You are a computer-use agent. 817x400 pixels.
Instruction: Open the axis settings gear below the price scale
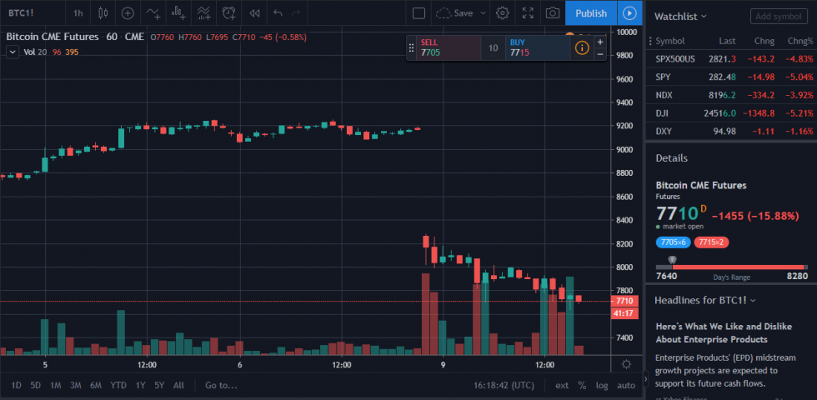(626, 364)
